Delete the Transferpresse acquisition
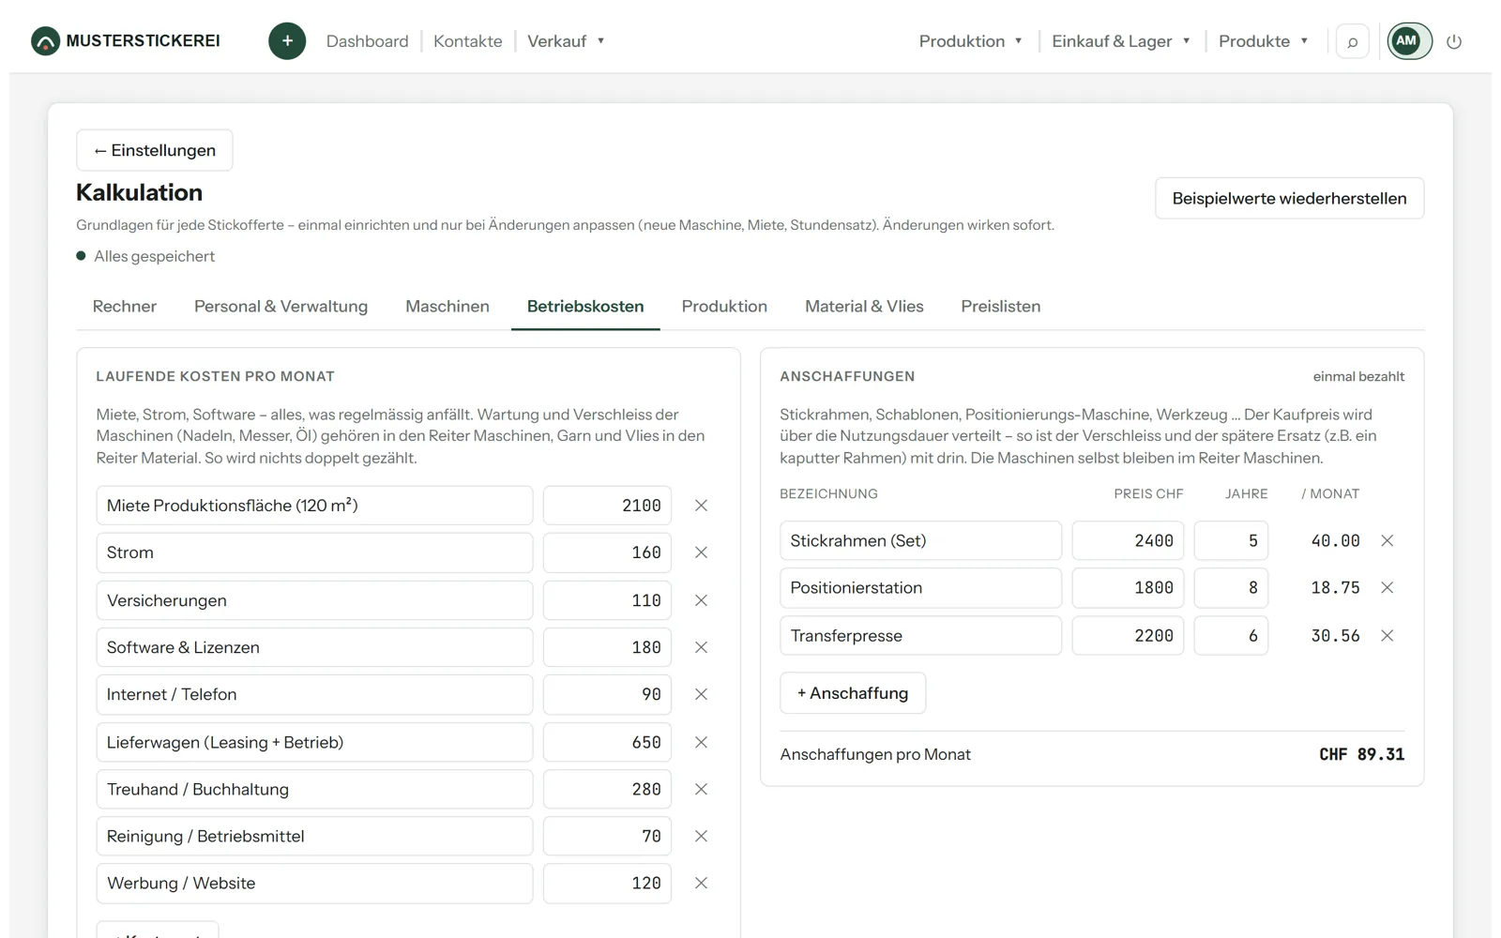 pos(1387,635)
